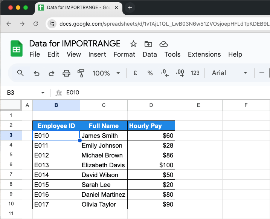This screenshot has height=219, width=270.
Task: Open the Tools menu
Action: pyautogui.click(x=172, y=54)
